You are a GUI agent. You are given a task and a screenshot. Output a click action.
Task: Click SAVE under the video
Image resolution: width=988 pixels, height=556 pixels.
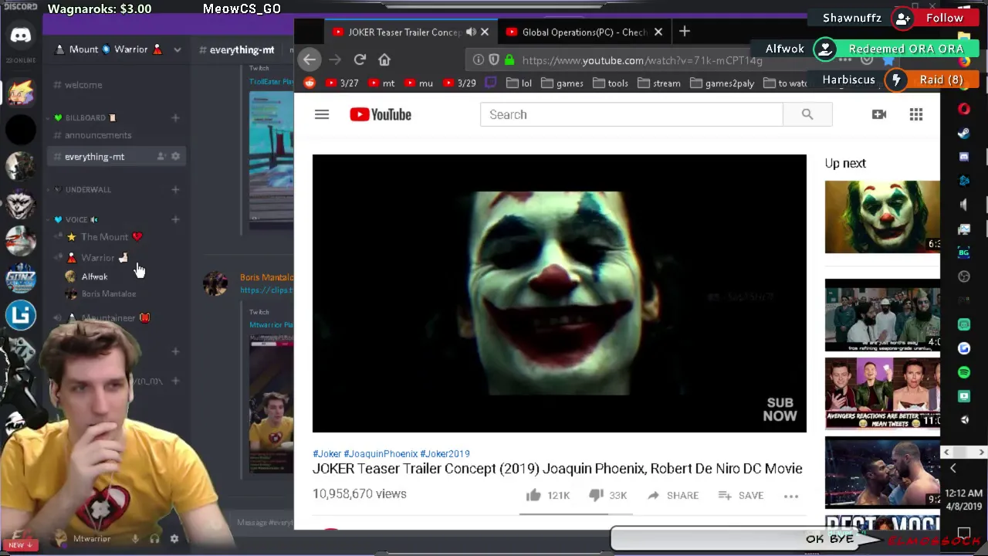[741, 496]
